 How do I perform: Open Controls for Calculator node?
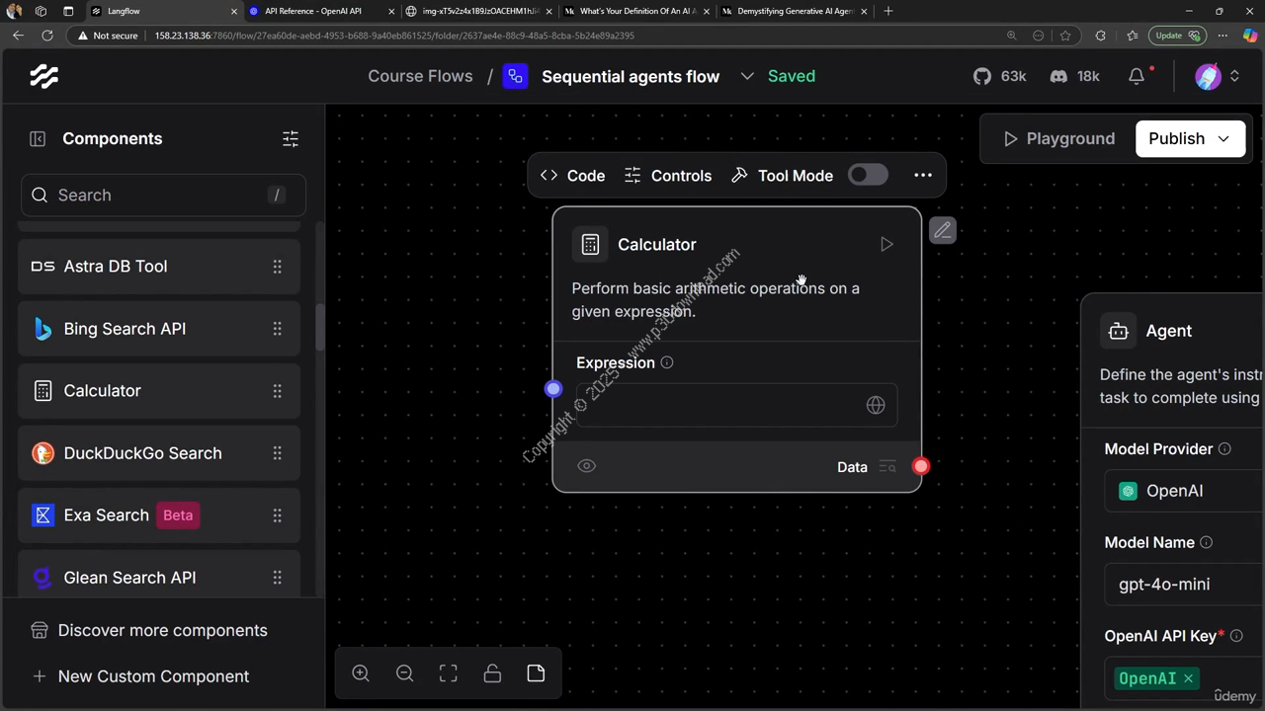(668, 176)
